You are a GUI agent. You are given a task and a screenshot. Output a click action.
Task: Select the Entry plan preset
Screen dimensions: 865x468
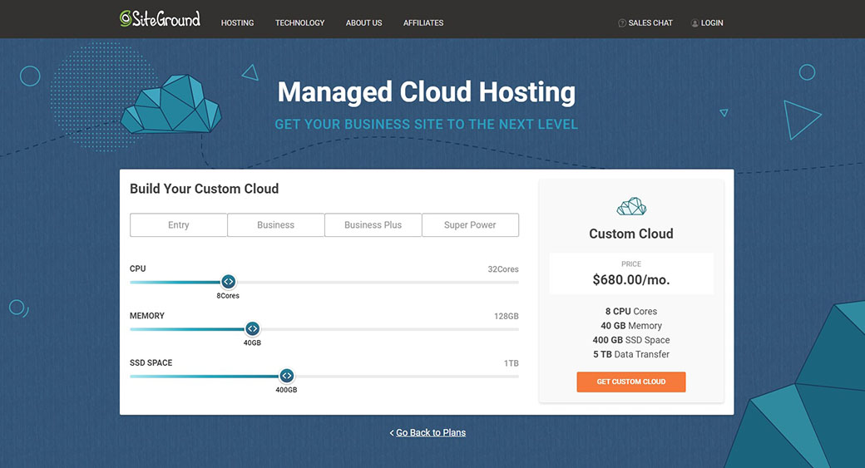179,225
